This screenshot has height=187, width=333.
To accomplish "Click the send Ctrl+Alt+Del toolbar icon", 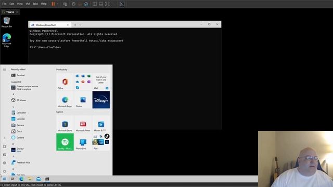I will [65, 4].
